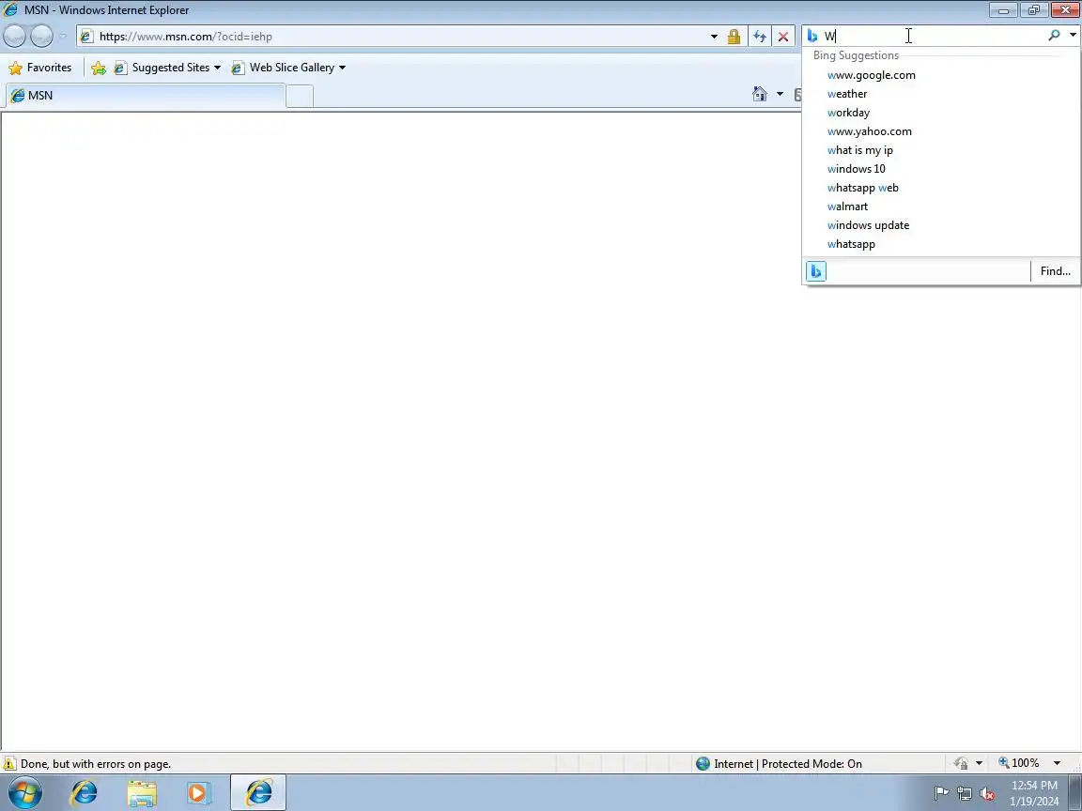Click the security lock icon
Image resolution: width=1082 pixels, height=811 pixels.
(x=734, y=37)
